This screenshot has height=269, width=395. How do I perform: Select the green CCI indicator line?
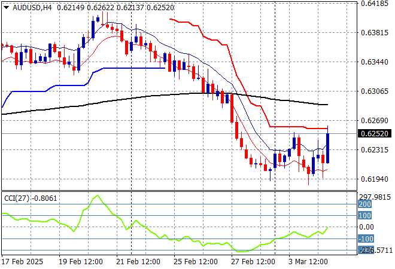(x=180, y=240)
